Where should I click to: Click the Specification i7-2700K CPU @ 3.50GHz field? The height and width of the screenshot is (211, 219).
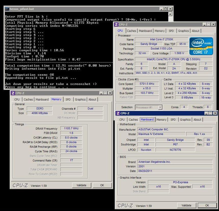tap(174, 59)
